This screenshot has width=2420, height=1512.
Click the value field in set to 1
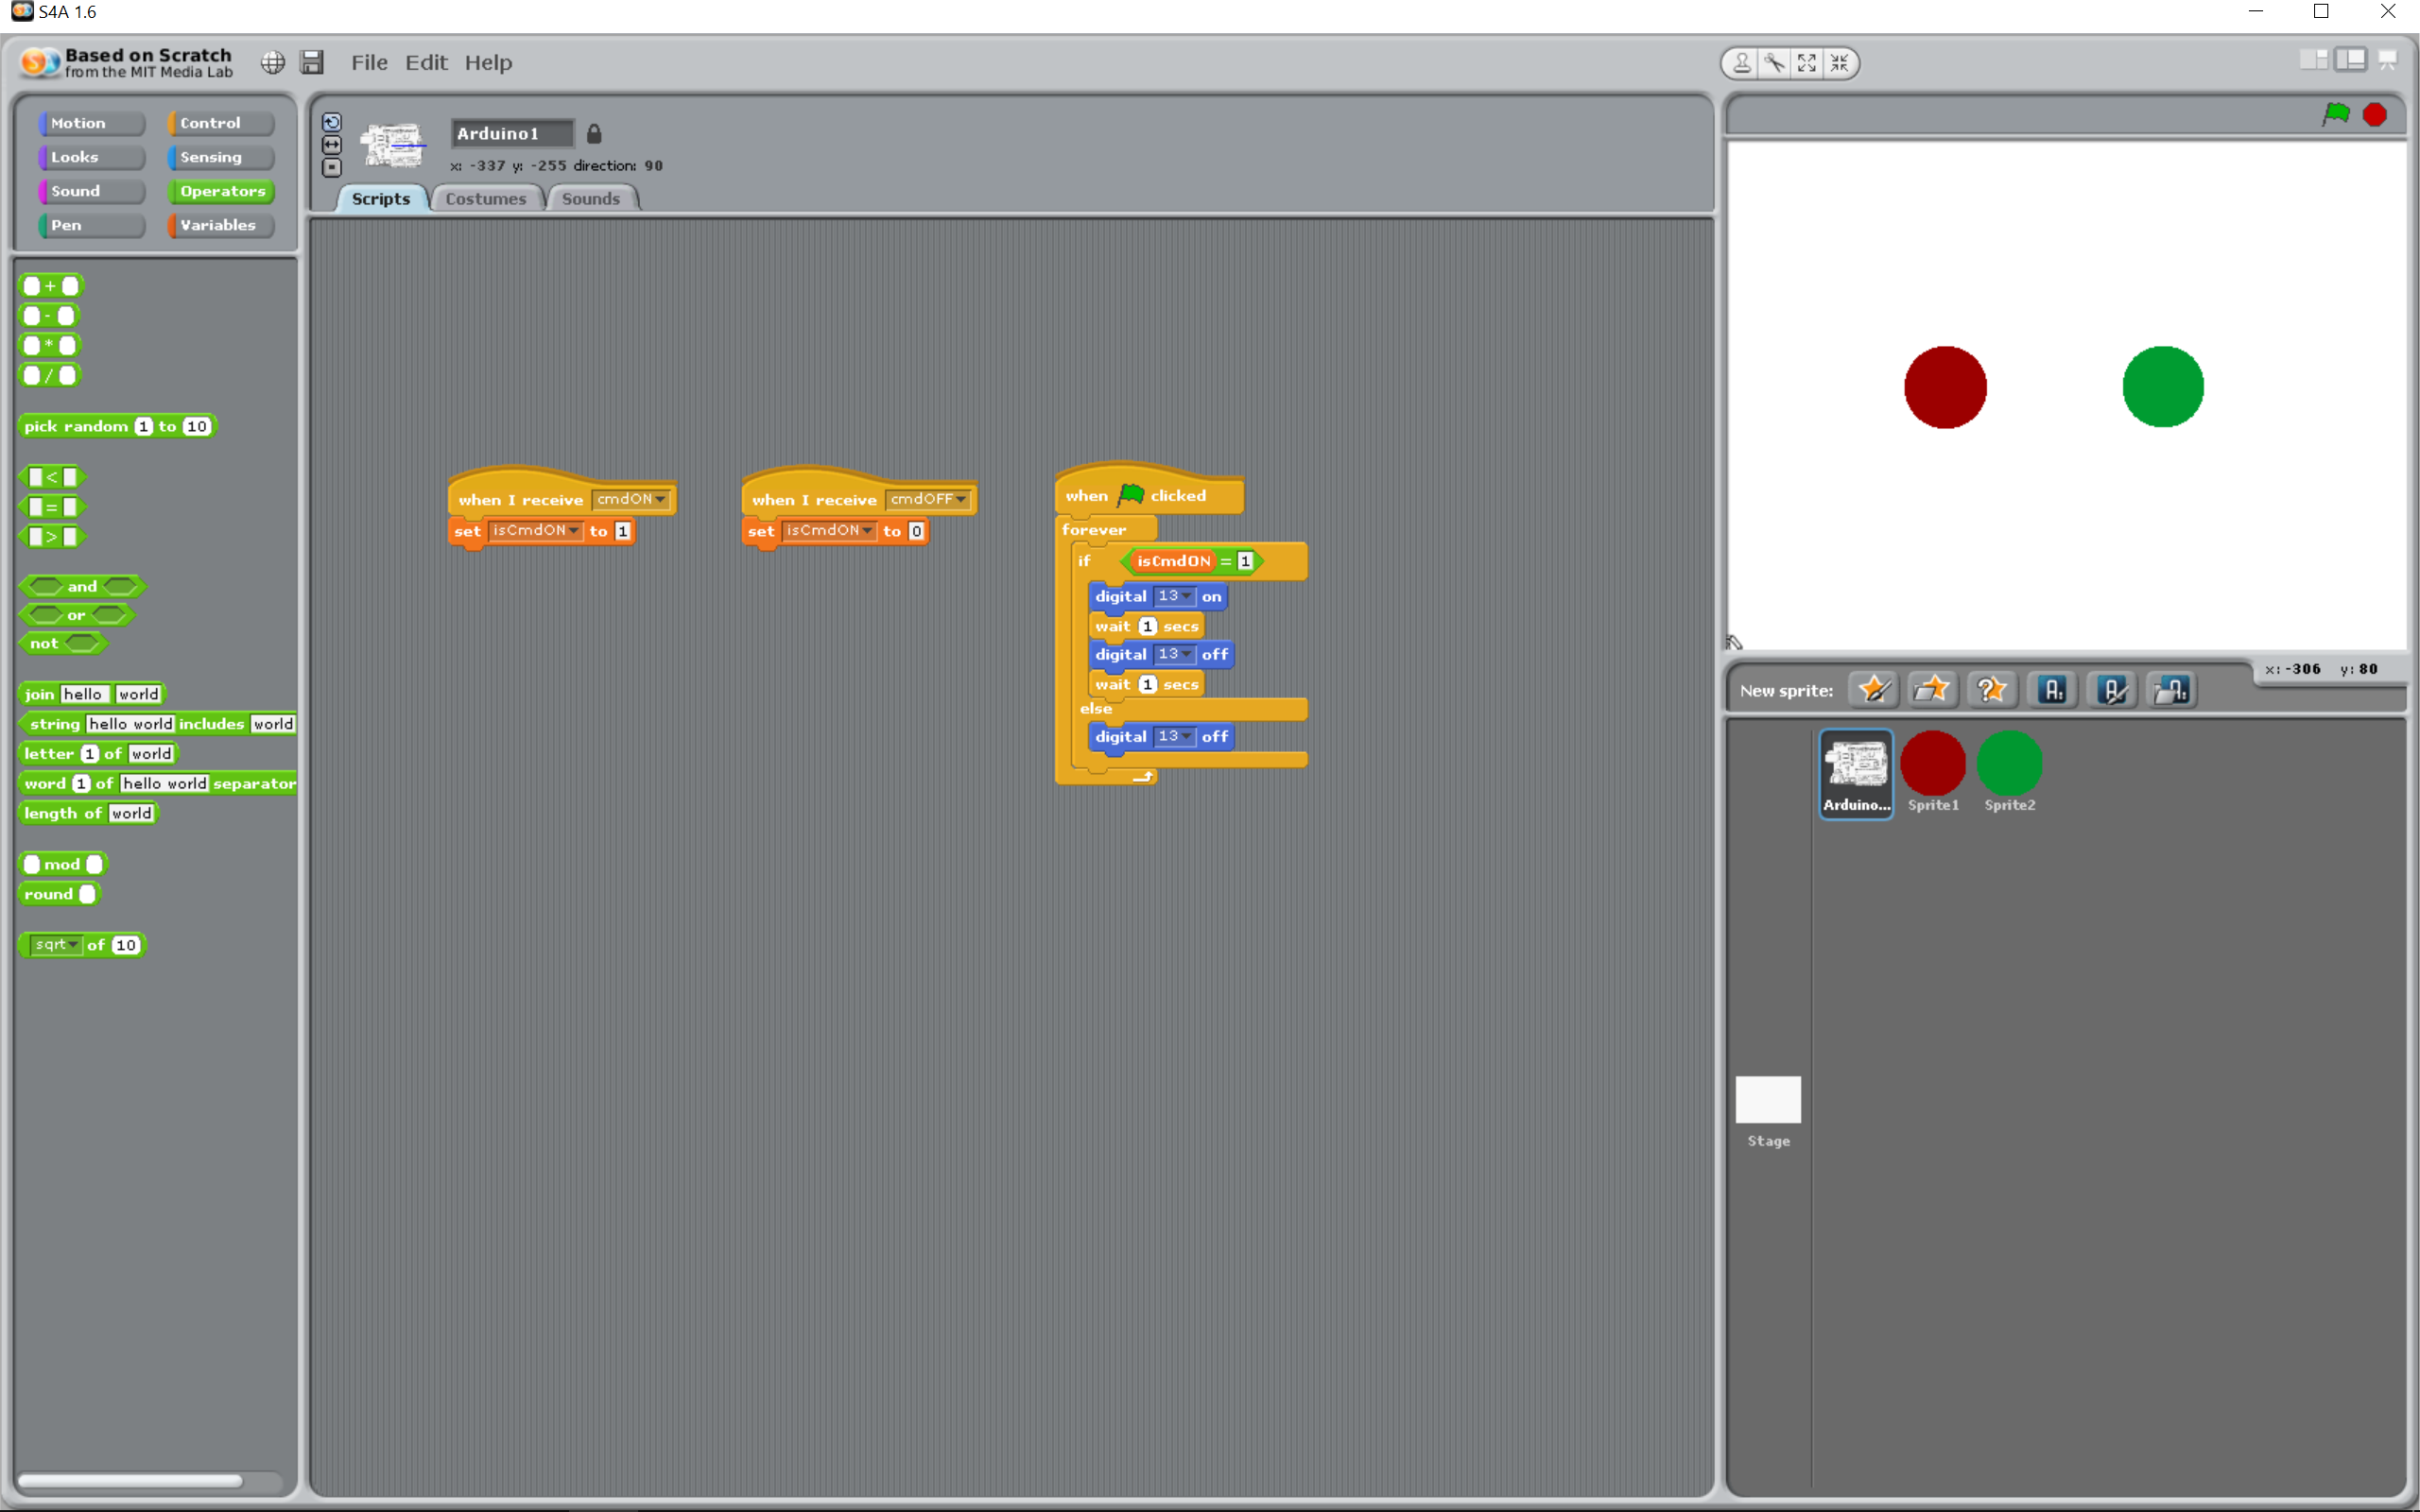[623, 531]
